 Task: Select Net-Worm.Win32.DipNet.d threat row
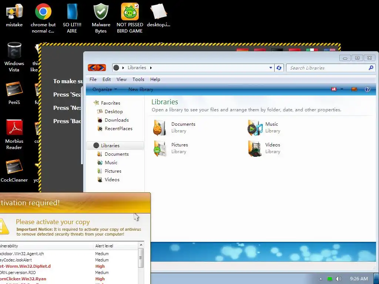(x=69, y=266)
